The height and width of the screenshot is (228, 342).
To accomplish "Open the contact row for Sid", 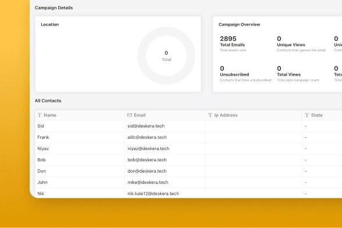I will 188,126.
